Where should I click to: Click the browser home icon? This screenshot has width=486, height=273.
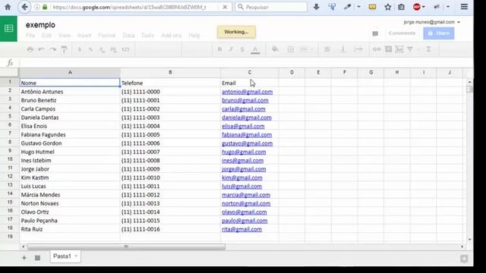tap(8, 7)
